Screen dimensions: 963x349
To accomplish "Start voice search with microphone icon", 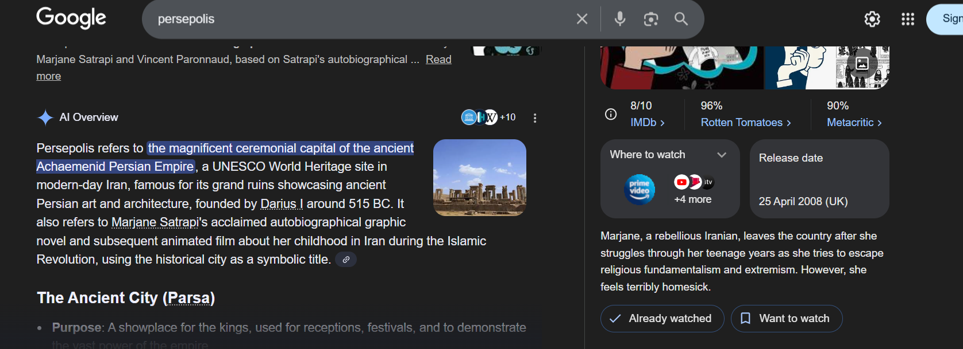I will tap(619, 19).
